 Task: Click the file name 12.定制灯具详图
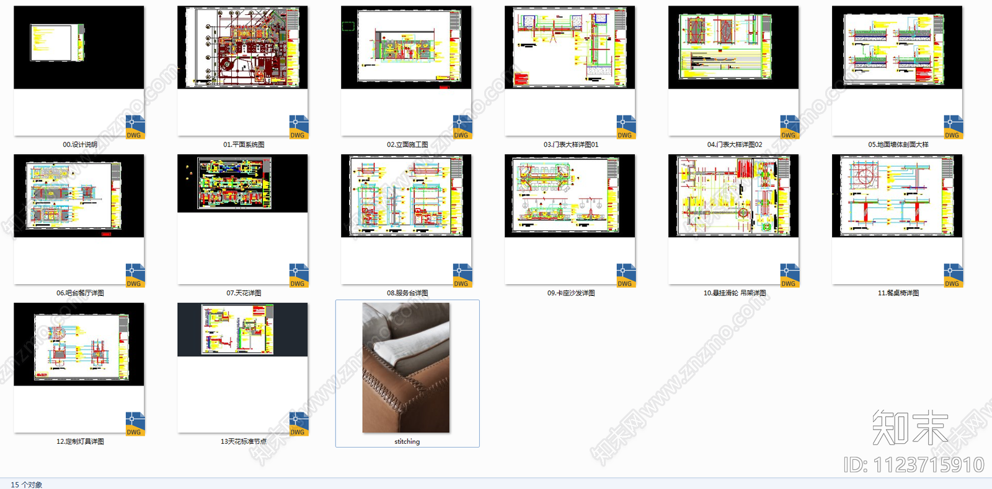80,442
